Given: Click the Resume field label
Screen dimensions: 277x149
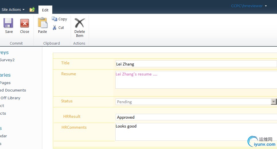Looking at the screenshot, I should tap(69, 74).
